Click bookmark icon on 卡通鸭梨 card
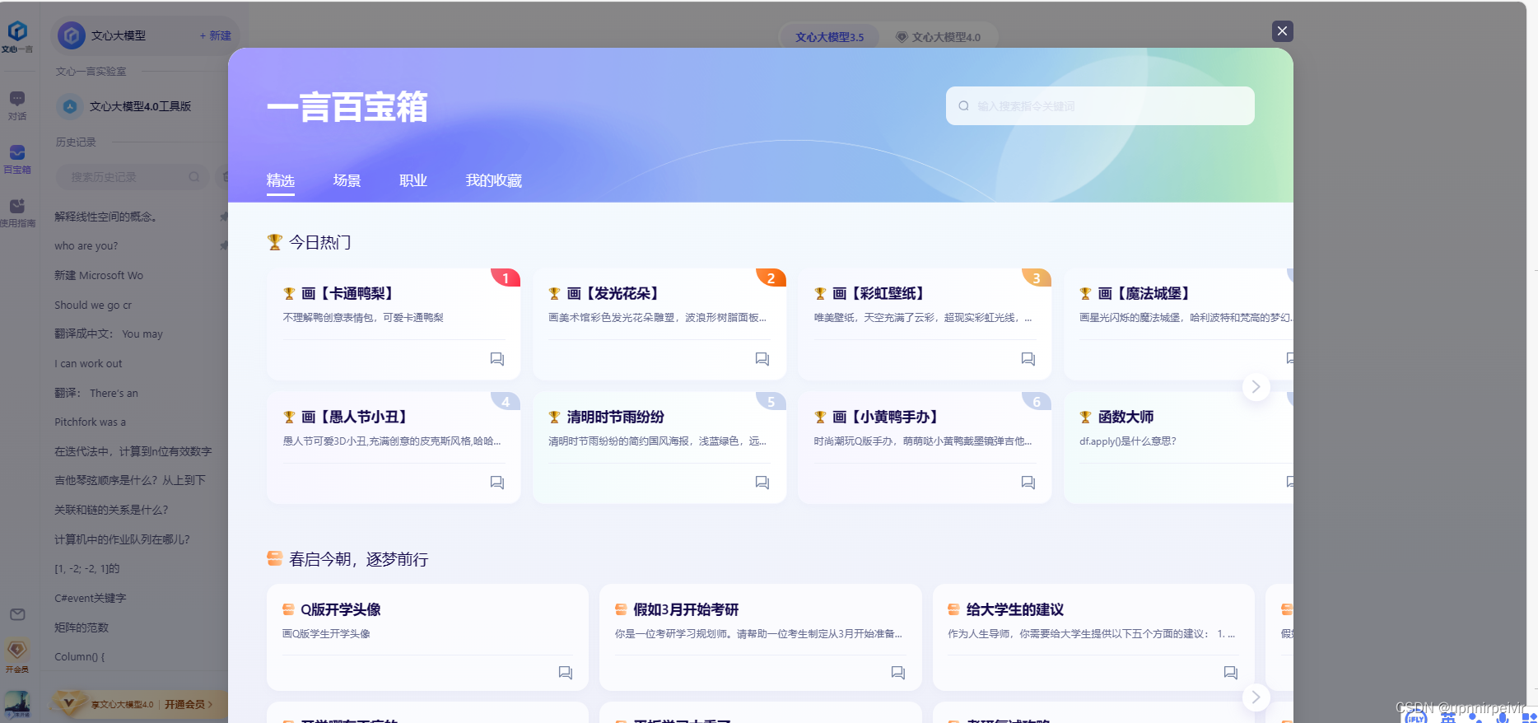This screenshot has width=1538, height=723. [497, 359]
